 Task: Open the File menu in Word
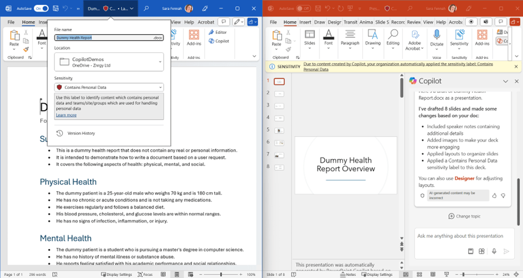click(12, 22)
